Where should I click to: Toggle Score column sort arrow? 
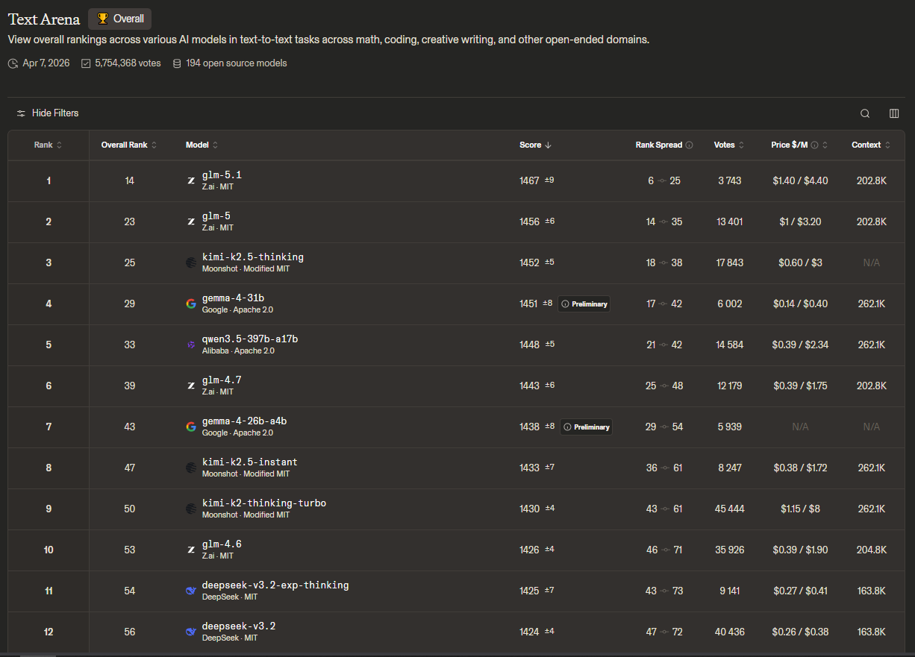549,145
